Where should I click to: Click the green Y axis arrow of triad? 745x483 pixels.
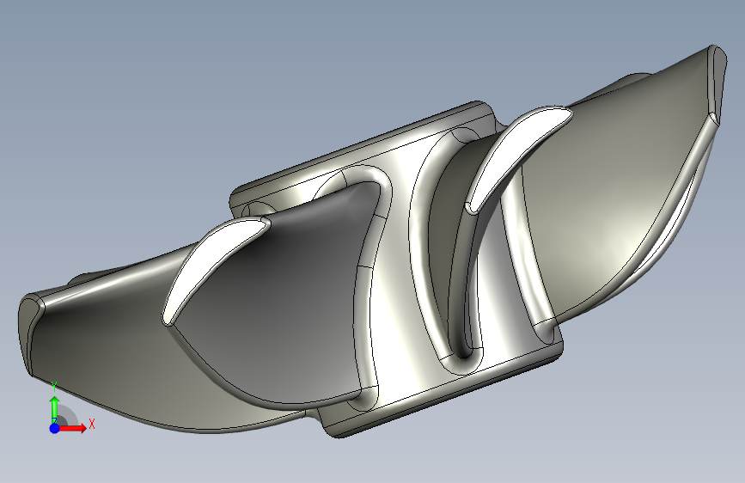click(x=55, y=409)
